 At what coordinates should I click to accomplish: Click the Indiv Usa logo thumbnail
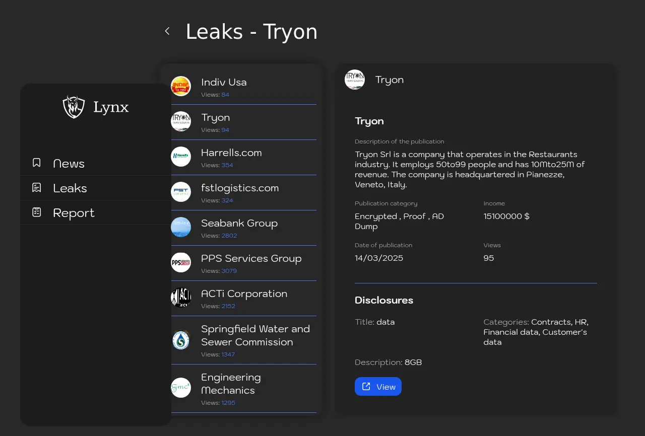[181, 86]
